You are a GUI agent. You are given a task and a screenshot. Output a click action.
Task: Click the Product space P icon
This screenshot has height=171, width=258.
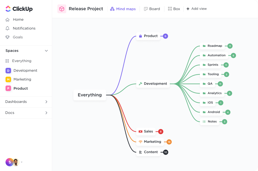9,89
